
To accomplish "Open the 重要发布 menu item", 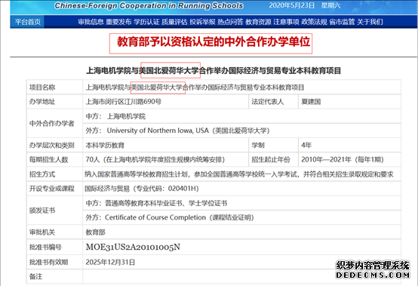I will coord(118,22).
